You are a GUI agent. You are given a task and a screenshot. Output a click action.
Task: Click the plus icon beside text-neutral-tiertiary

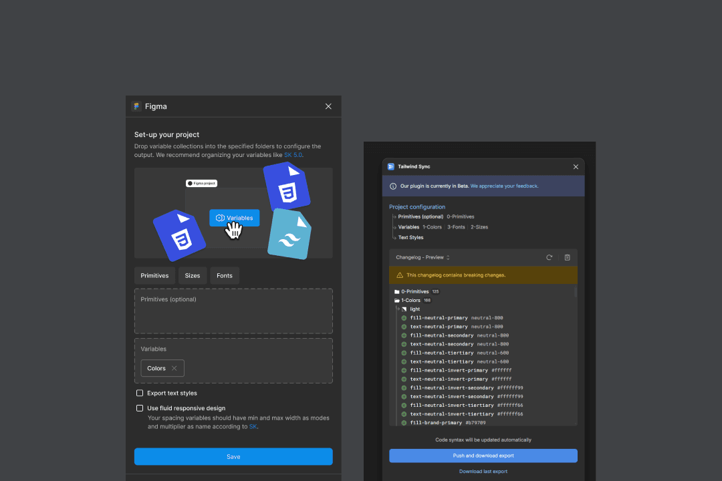(404, 362)
